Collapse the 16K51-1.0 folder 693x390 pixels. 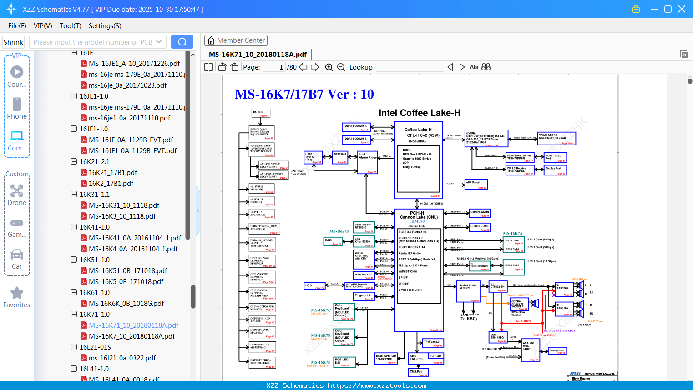pyautogui.click(x=74, y=260)
